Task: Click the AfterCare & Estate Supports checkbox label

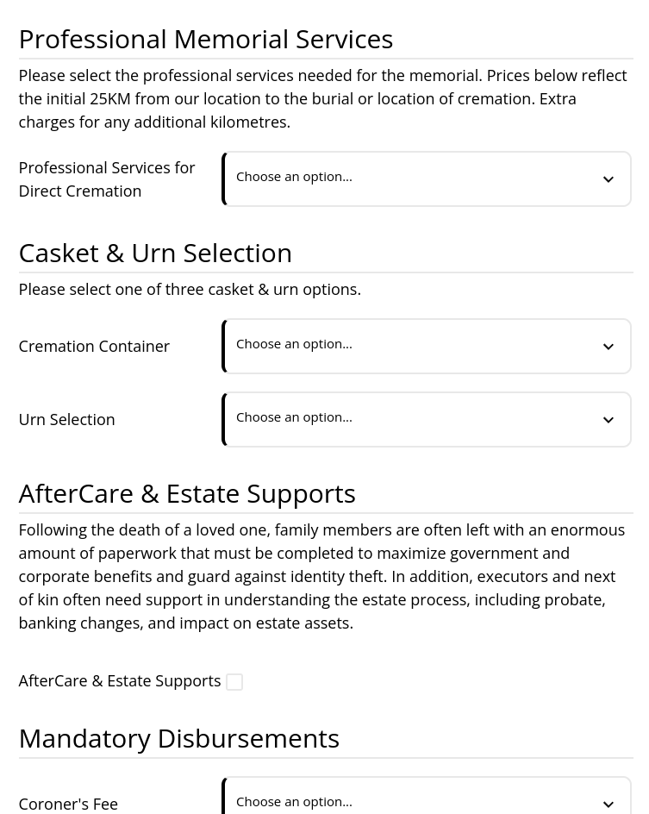Action: pyautogui.click(x=120, y=680)
